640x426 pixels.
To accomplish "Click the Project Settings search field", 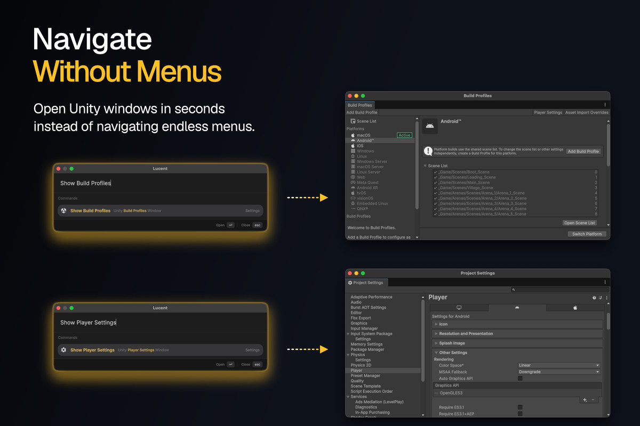I will tap(559, 290).
